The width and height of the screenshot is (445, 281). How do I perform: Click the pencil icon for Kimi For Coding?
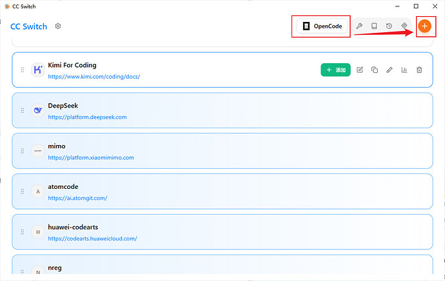(390, 70)
